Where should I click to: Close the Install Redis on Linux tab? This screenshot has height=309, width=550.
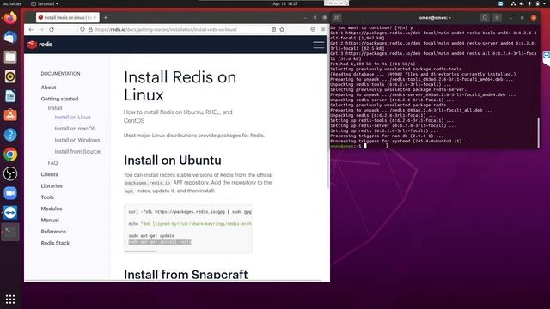pos(95,17)
